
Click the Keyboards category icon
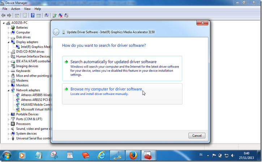[13, 71]
